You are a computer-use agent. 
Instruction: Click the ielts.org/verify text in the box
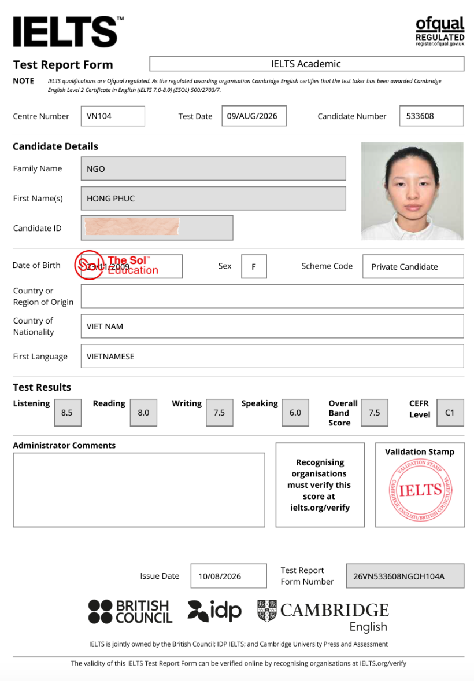click(320, 508)
